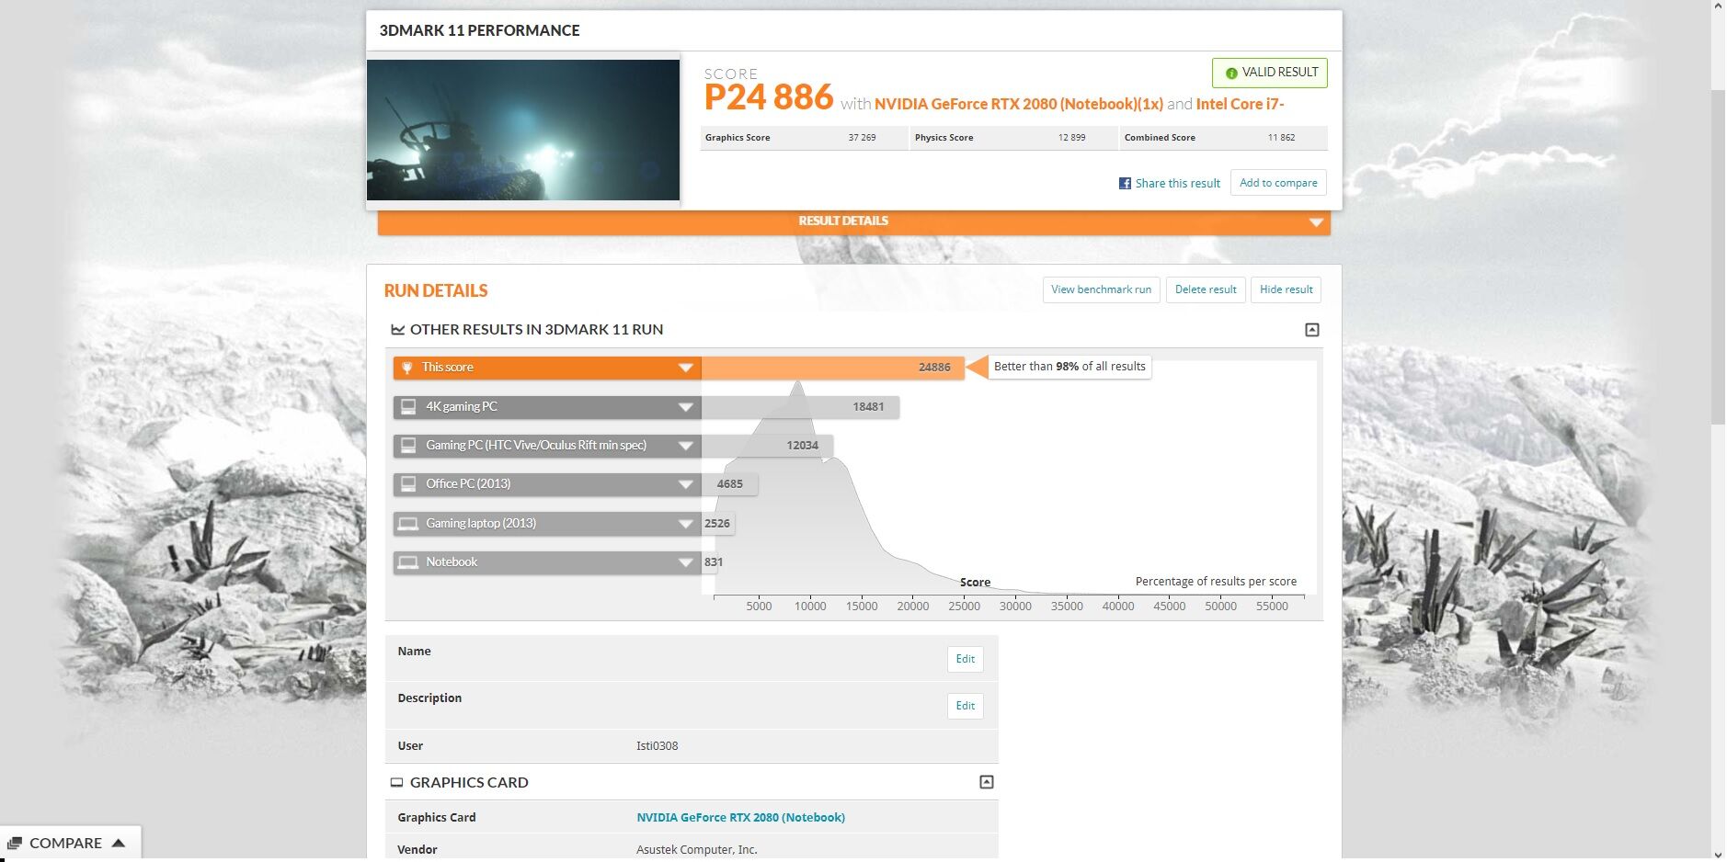Click the 12034 value for Gaming PC

click(802, 446)
